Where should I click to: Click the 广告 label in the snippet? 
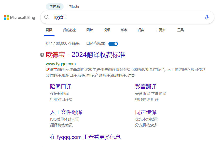pyautogui.click(x=131, y=75)
